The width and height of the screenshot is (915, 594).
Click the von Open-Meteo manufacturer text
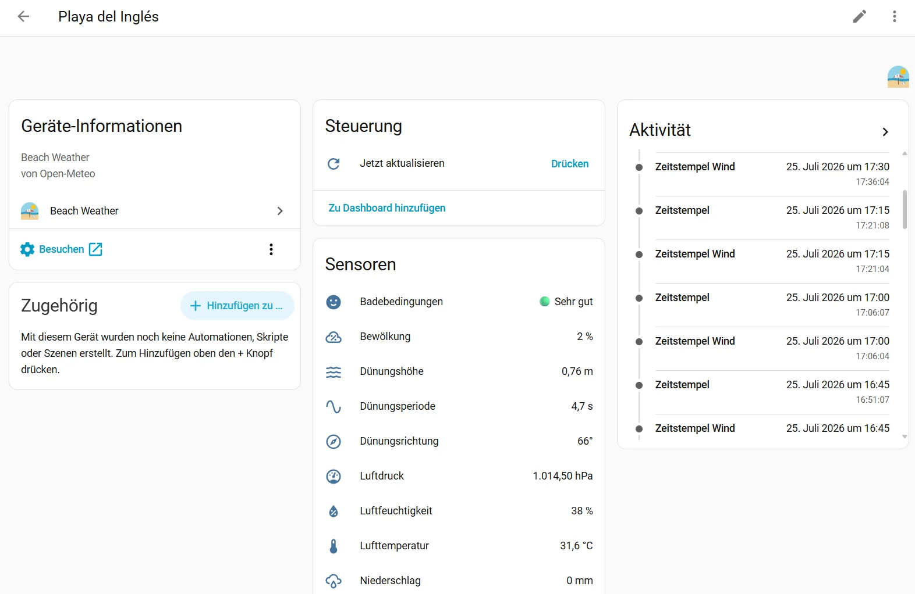tap(58, 174)
